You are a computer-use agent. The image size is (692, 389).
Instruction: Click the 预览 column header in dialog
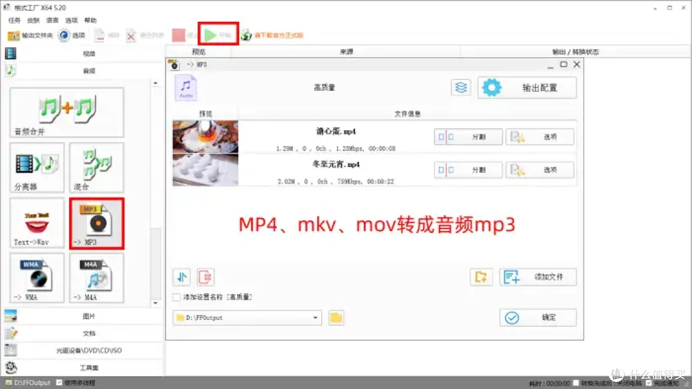click(206, 114)
